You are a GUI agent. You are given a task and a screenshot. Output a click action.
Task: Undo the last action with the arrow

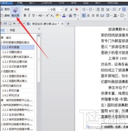coord(14,24)
